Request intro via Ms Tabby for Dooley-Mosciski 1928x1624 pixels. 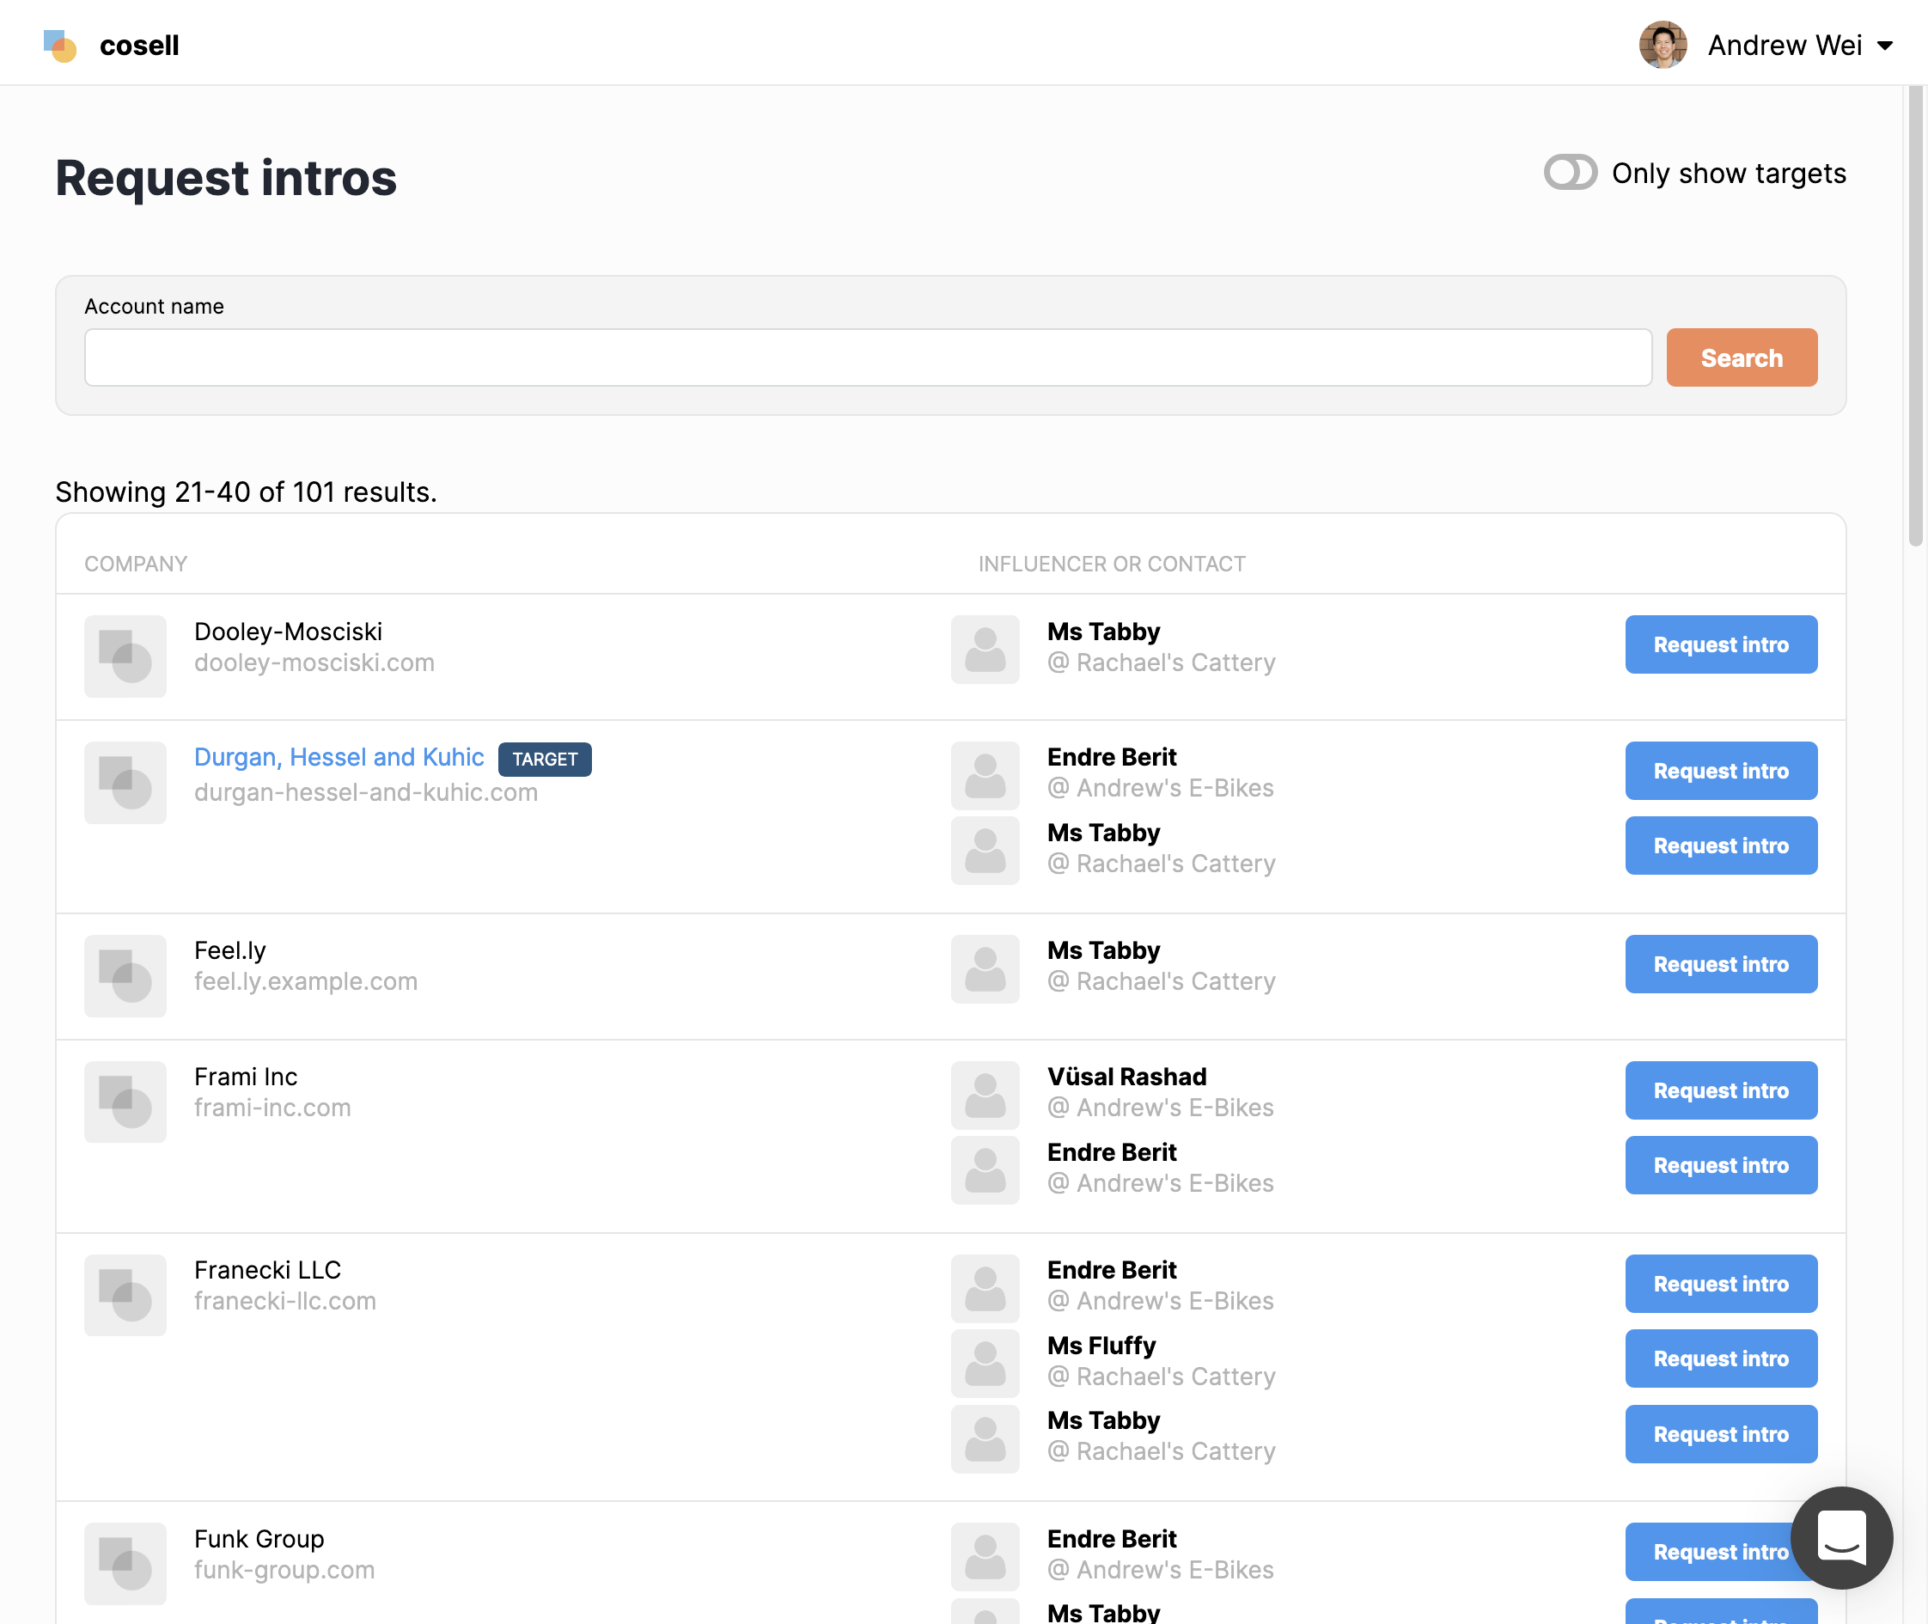[1721, 644]
